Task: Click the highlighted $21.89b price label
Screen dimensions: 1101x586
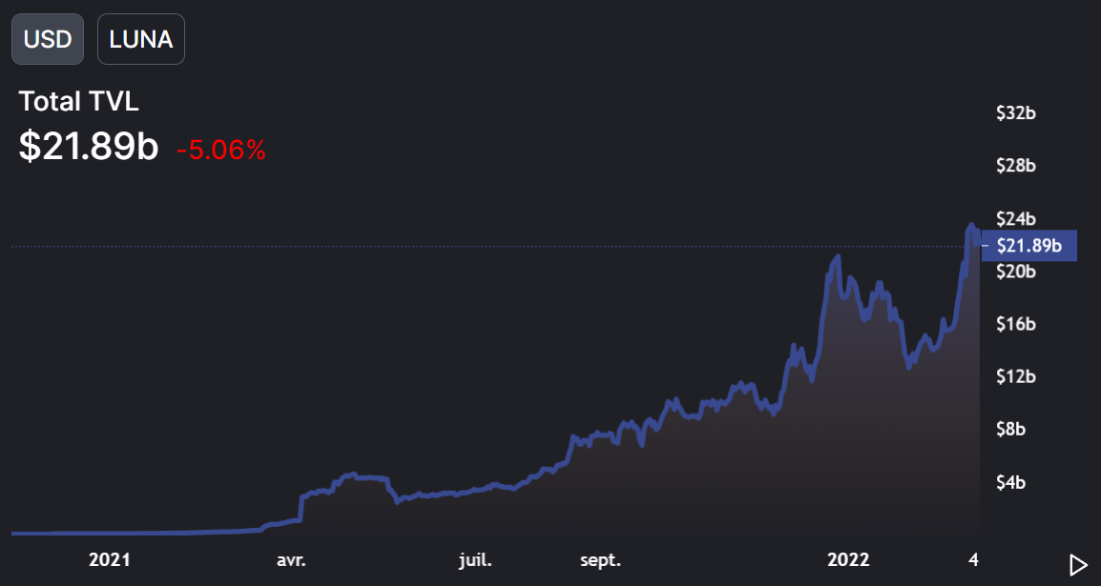Action: pos(1030,245)
